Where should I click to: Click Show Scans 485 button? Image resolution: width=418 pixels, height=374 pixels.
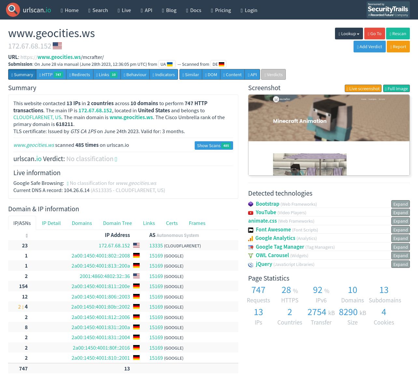(x=214, y=145)
